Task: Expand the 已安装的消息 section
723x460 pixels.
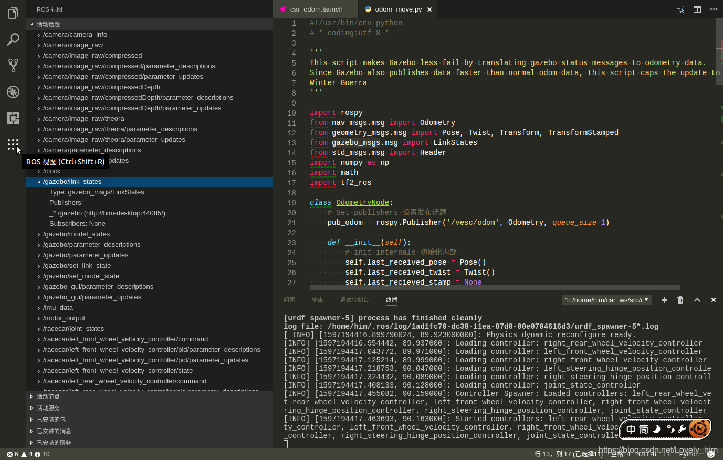Action: pos(150,431)
